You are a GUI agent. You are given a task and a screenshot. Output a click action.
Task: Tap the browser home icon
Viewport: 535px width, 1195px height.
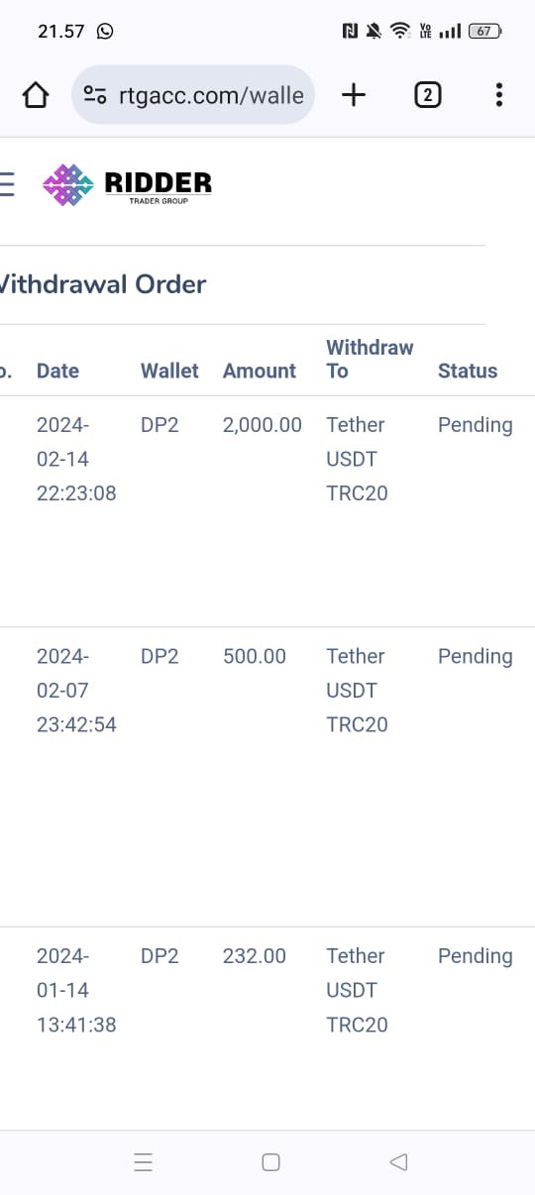pos(35,95)
